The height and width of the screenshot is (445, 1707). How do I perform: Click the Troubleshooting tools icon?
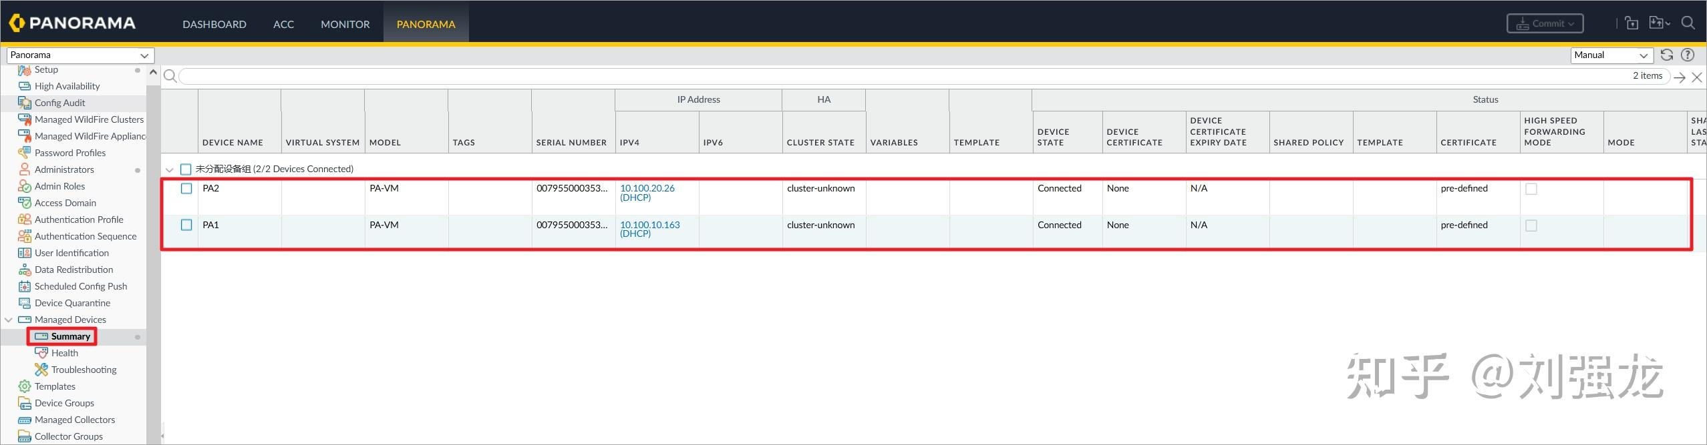41,370
